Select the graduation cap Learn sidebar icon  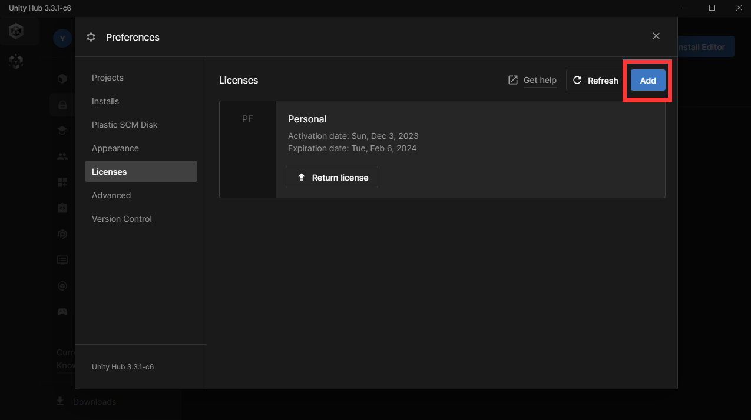(x=62, y=131)
